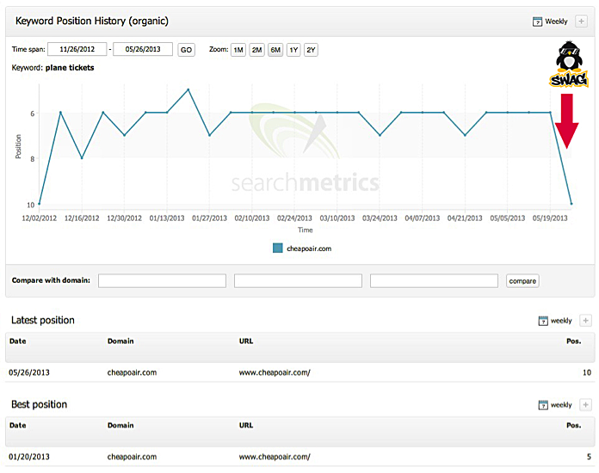
Task: Click the third Compare with domain field
Action: [x=434, y=280]
